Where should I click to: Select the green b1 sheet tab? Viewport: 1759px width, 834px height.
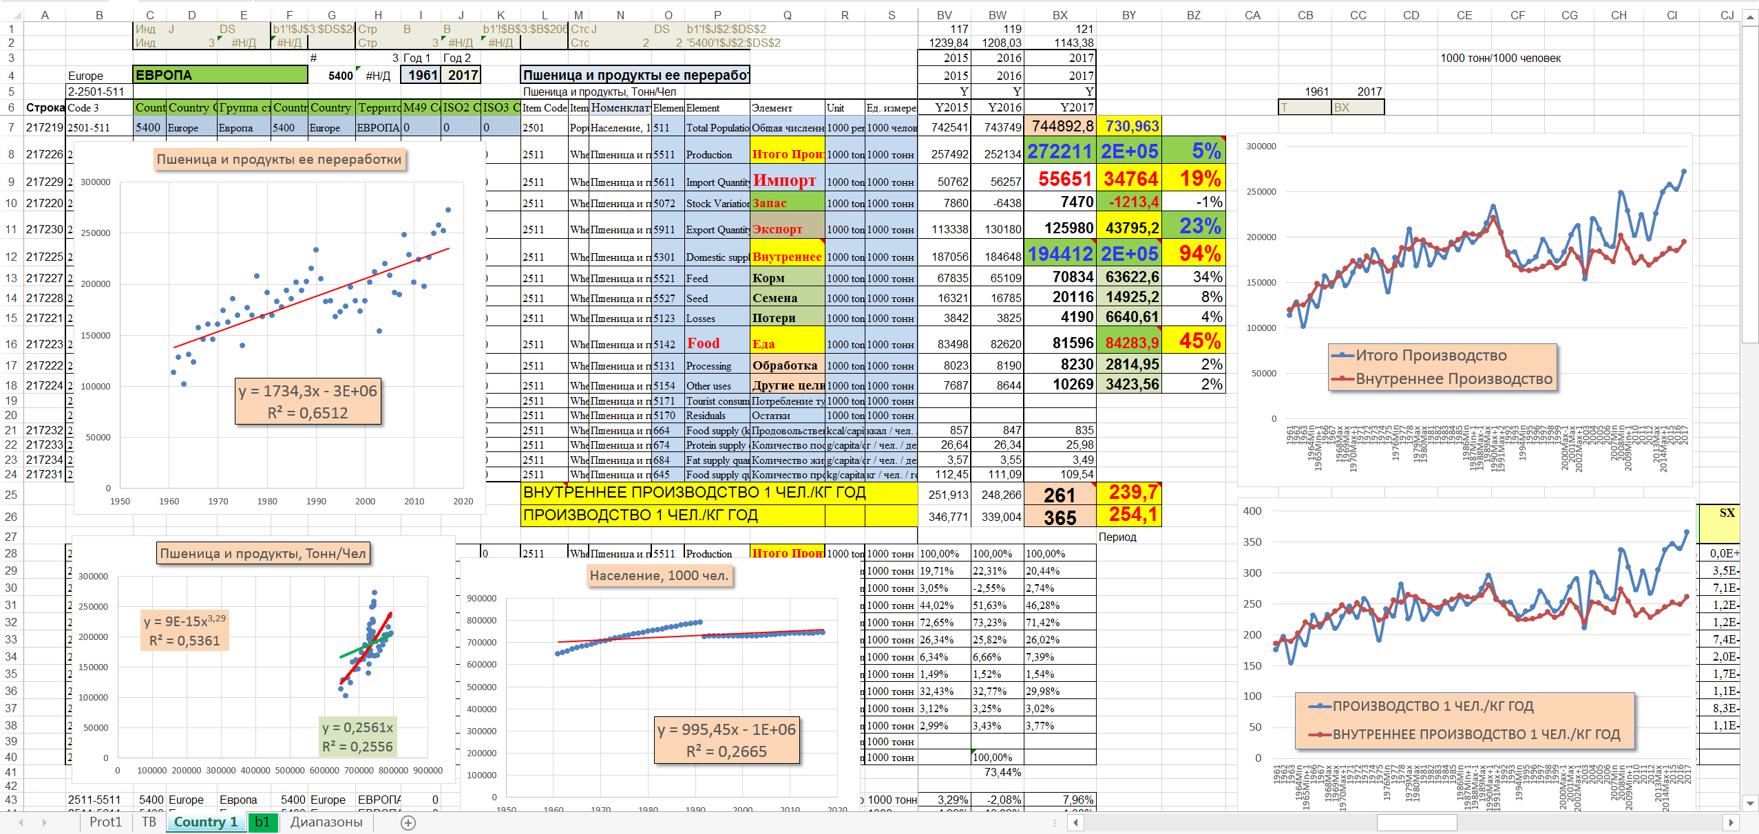(x=262, y=822)
